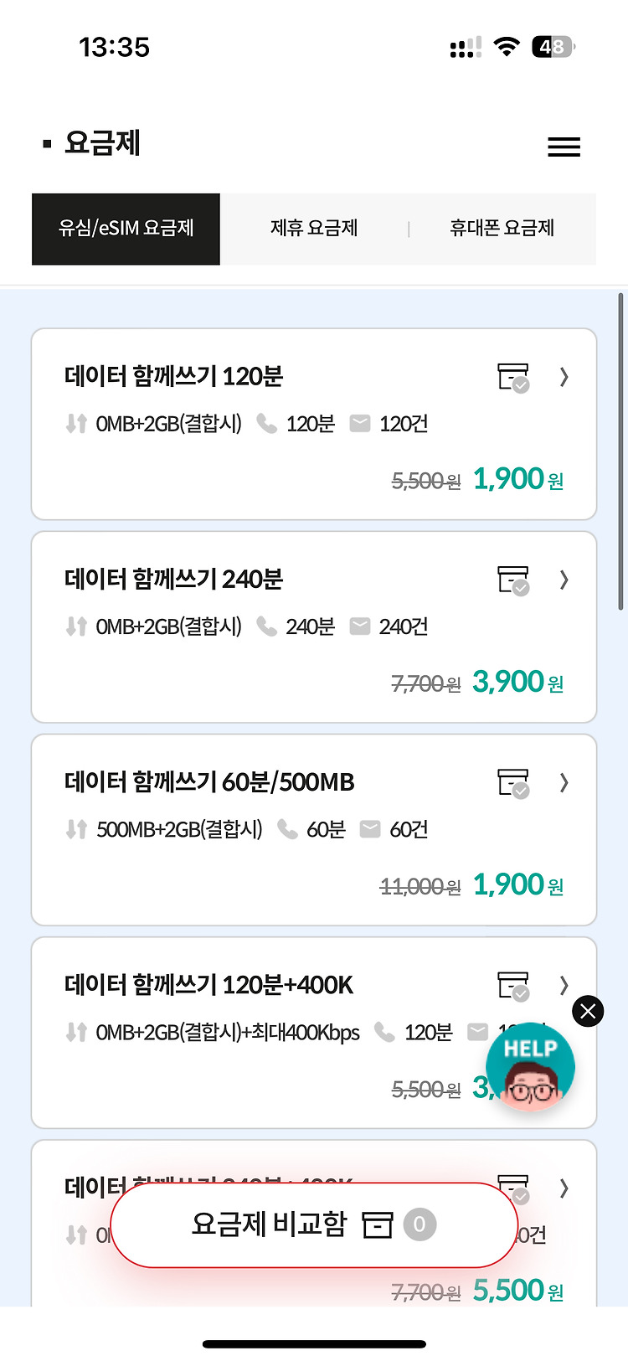
Task: Add 데이터 함께쓰기 240분 plan to compare box
Action: 513,580
